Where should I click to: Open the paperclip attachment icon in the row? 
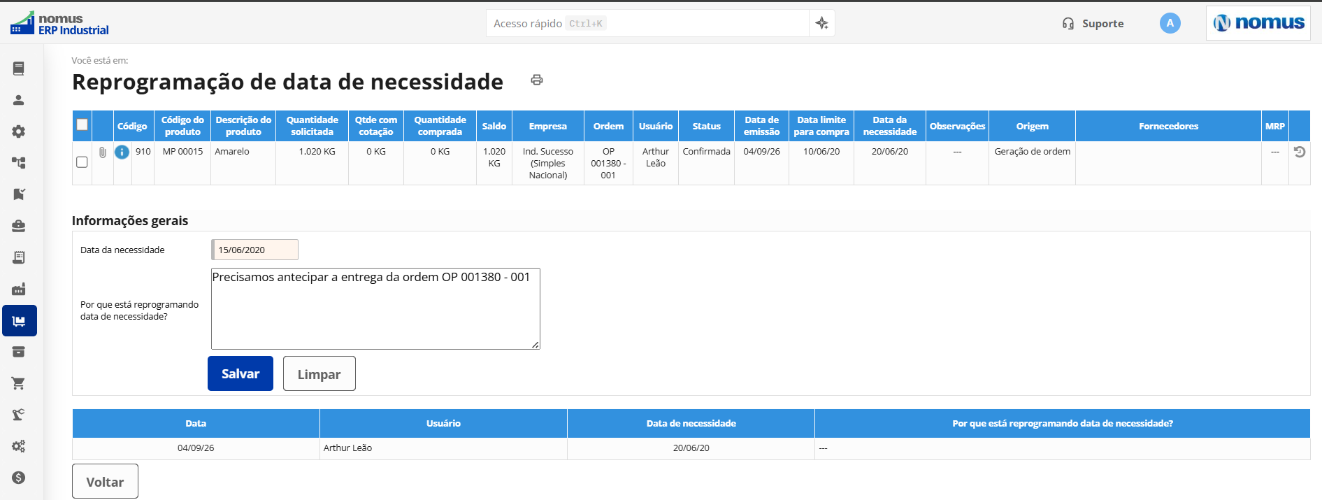click(x=103, y=152)
